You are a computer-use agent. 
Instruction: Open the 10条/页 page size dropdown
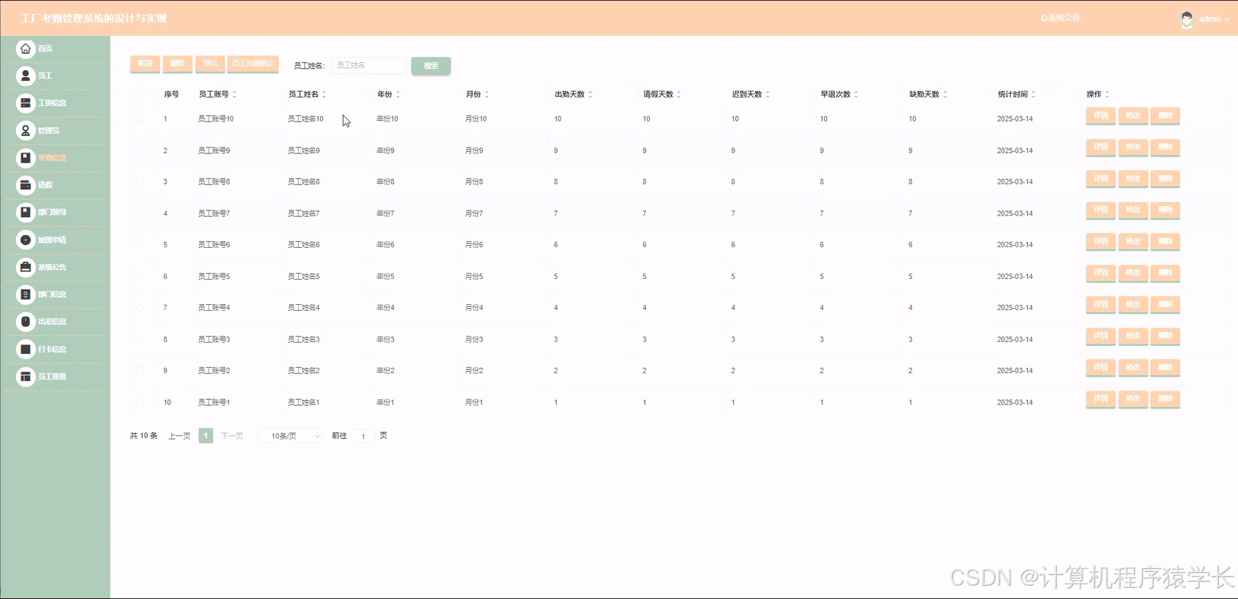[x=289, y=436]
